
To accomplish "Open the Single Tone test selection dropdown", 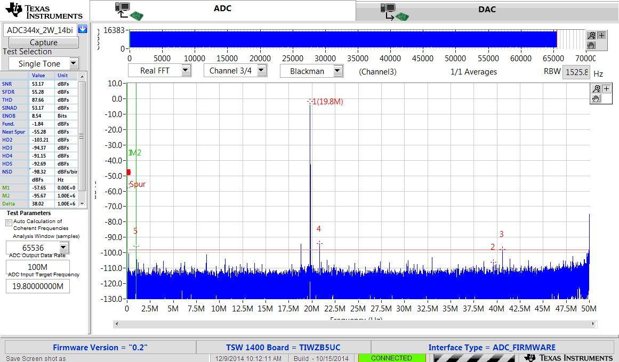I will pyautogui.click(x=74, y=63).
